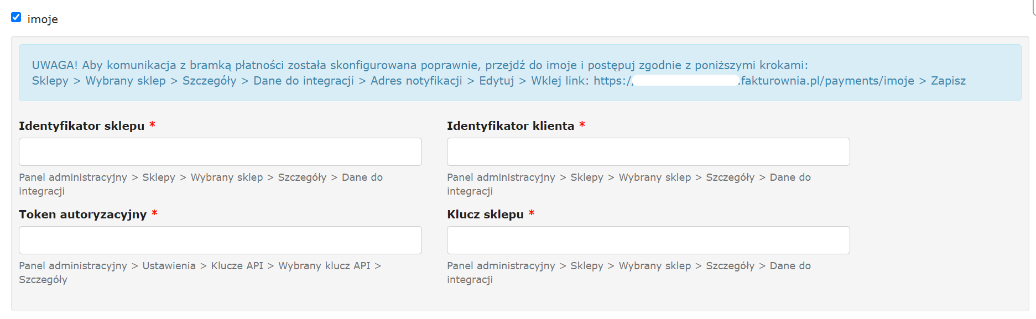Click 'Dane do integracji' under Identyfikator sklepu
The height and width of the screenshot is (319, 1036).
tap(362, 177)
